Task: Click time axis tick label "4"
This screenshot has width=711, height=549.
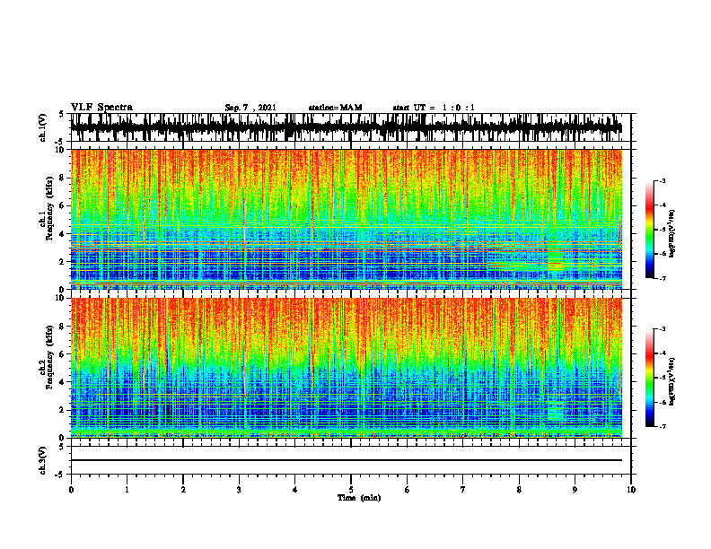Action: [295, 490]
